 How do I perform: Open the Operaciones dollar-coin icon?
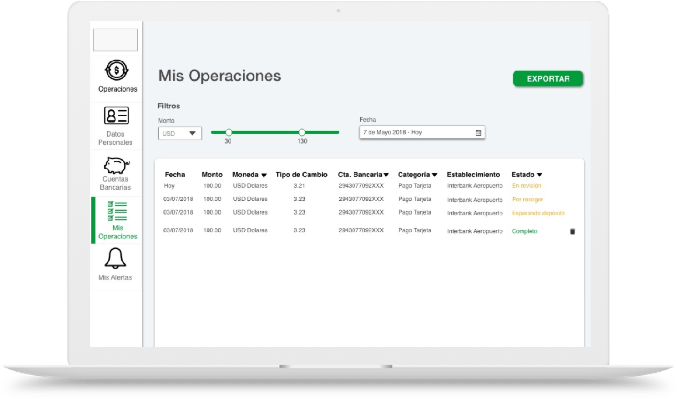pyautogui.click(x=116, y=70)
